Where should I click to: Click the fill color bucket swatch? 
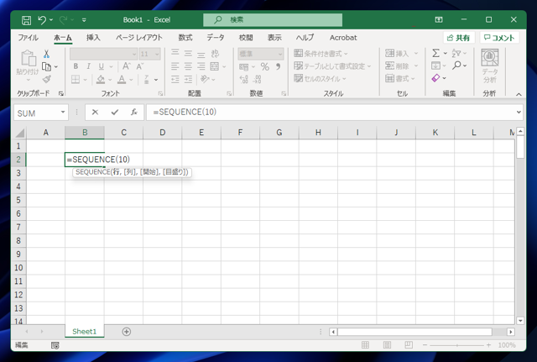pyautogui.click(x=101, y=80)
